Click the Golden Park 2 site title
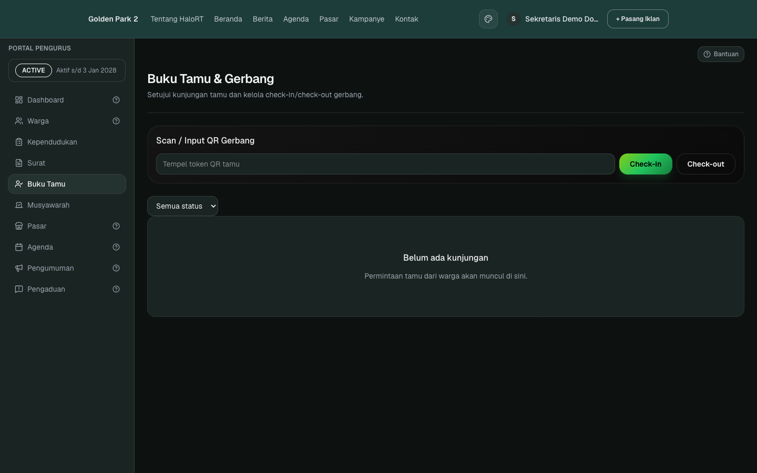Image resolution: width=757 pixels, height=473 pixels. tap(113, 19)
